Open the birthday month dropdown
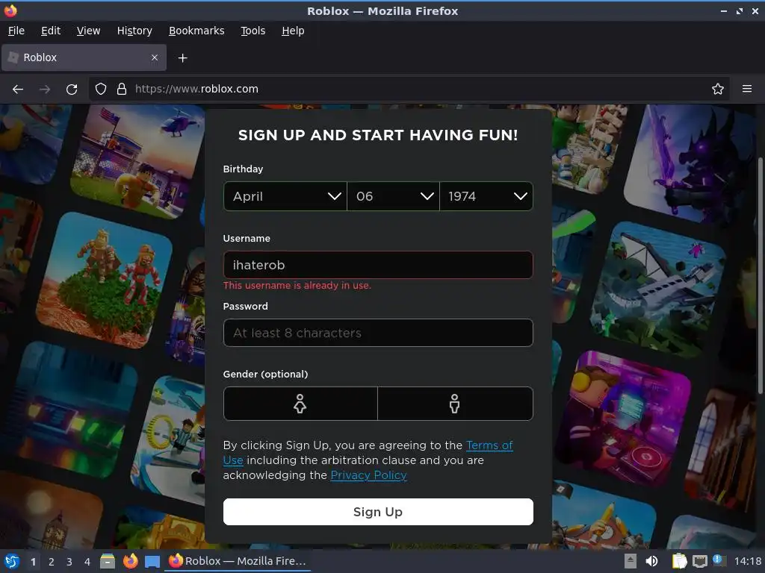The height and width of the screenshot is (573, 765). 285,196
